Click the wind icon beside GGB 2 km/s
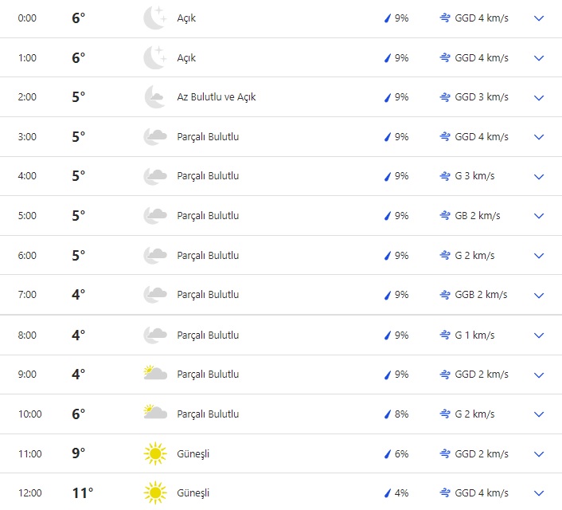 [x=445, y=295]
